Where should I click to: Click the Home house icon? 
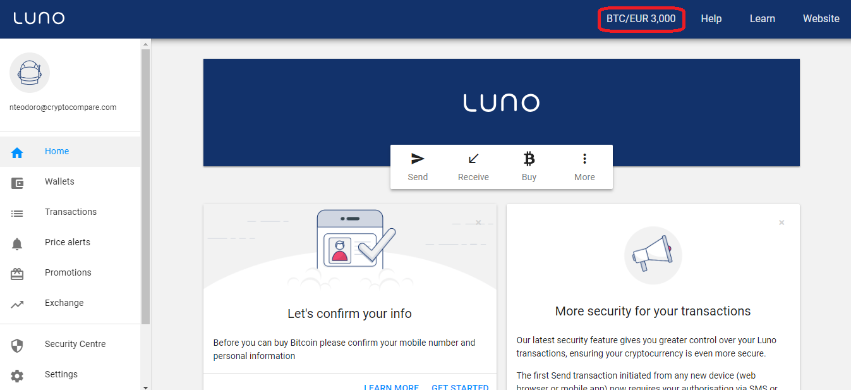coord(17,153)
